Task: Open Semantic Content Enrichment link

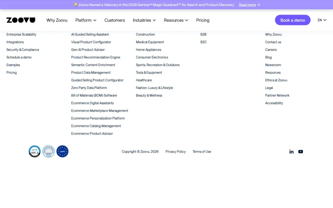Action: point(93,65)
